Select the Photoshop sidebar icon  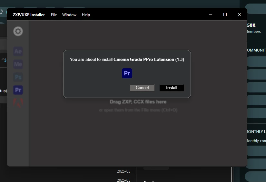click(x=18, y=77)
